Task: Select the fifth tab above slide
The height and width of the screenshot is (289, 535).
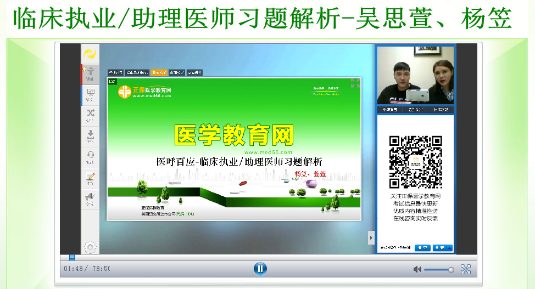Action: (195, 72)
